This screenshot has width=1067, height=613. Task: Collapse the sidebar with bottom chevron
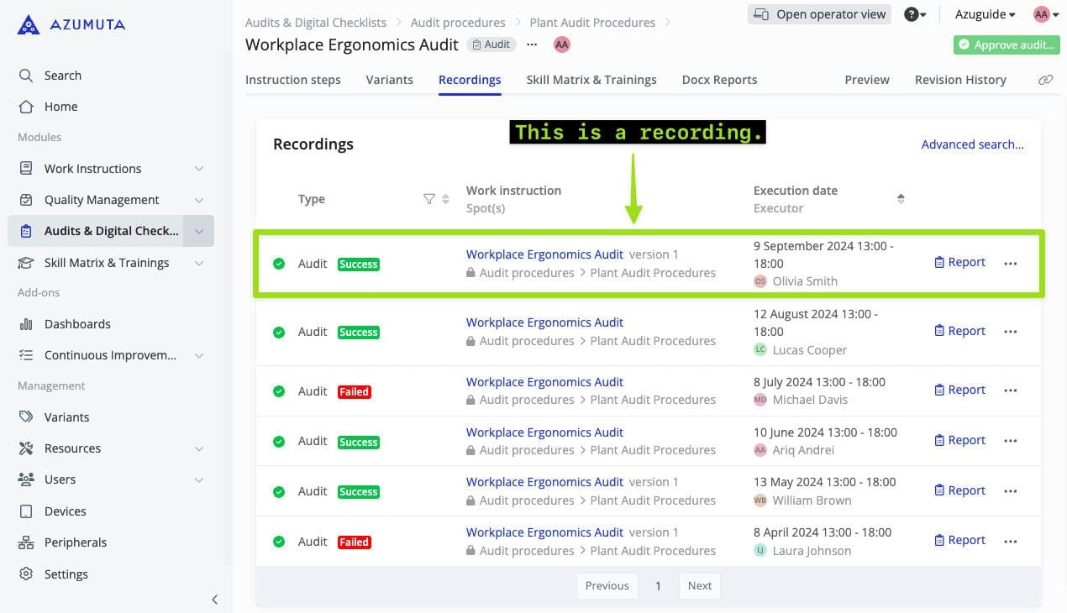(214, 599)
